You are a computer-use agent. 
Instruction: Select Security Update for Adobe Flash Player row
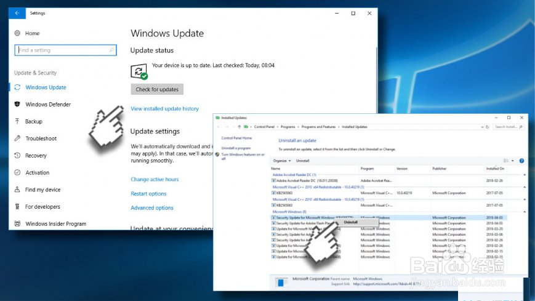389,223
